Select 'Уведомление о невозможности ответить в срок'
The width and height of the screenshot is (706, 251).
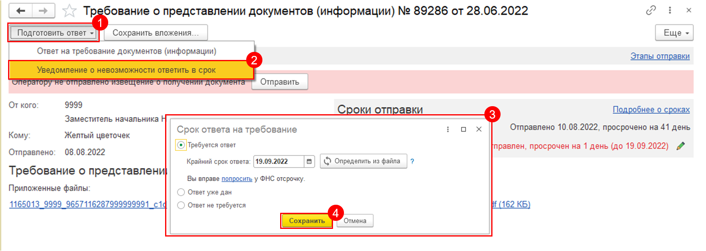pos(126,70)
